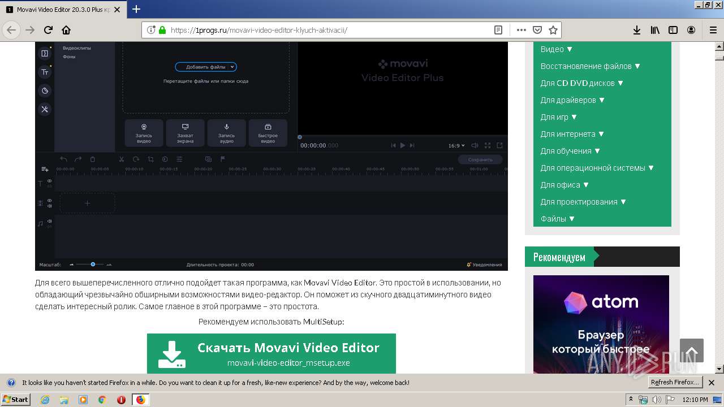Jump to top of page arrow button

click(x=692, y=350)
